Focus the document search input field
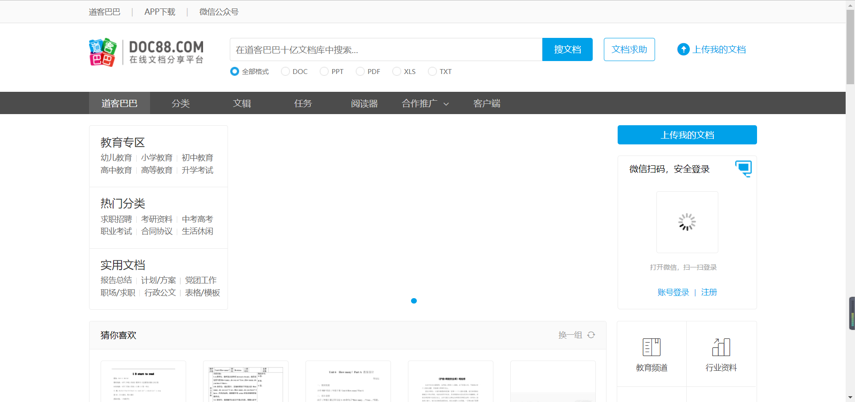This screenshot has height=402, width=855. (386, 49)
